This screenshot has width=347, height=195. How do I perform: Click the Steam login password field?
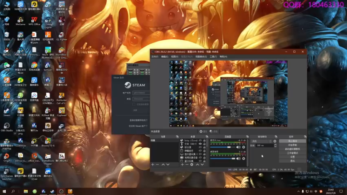pyautogui.click(x=141, y=99)
